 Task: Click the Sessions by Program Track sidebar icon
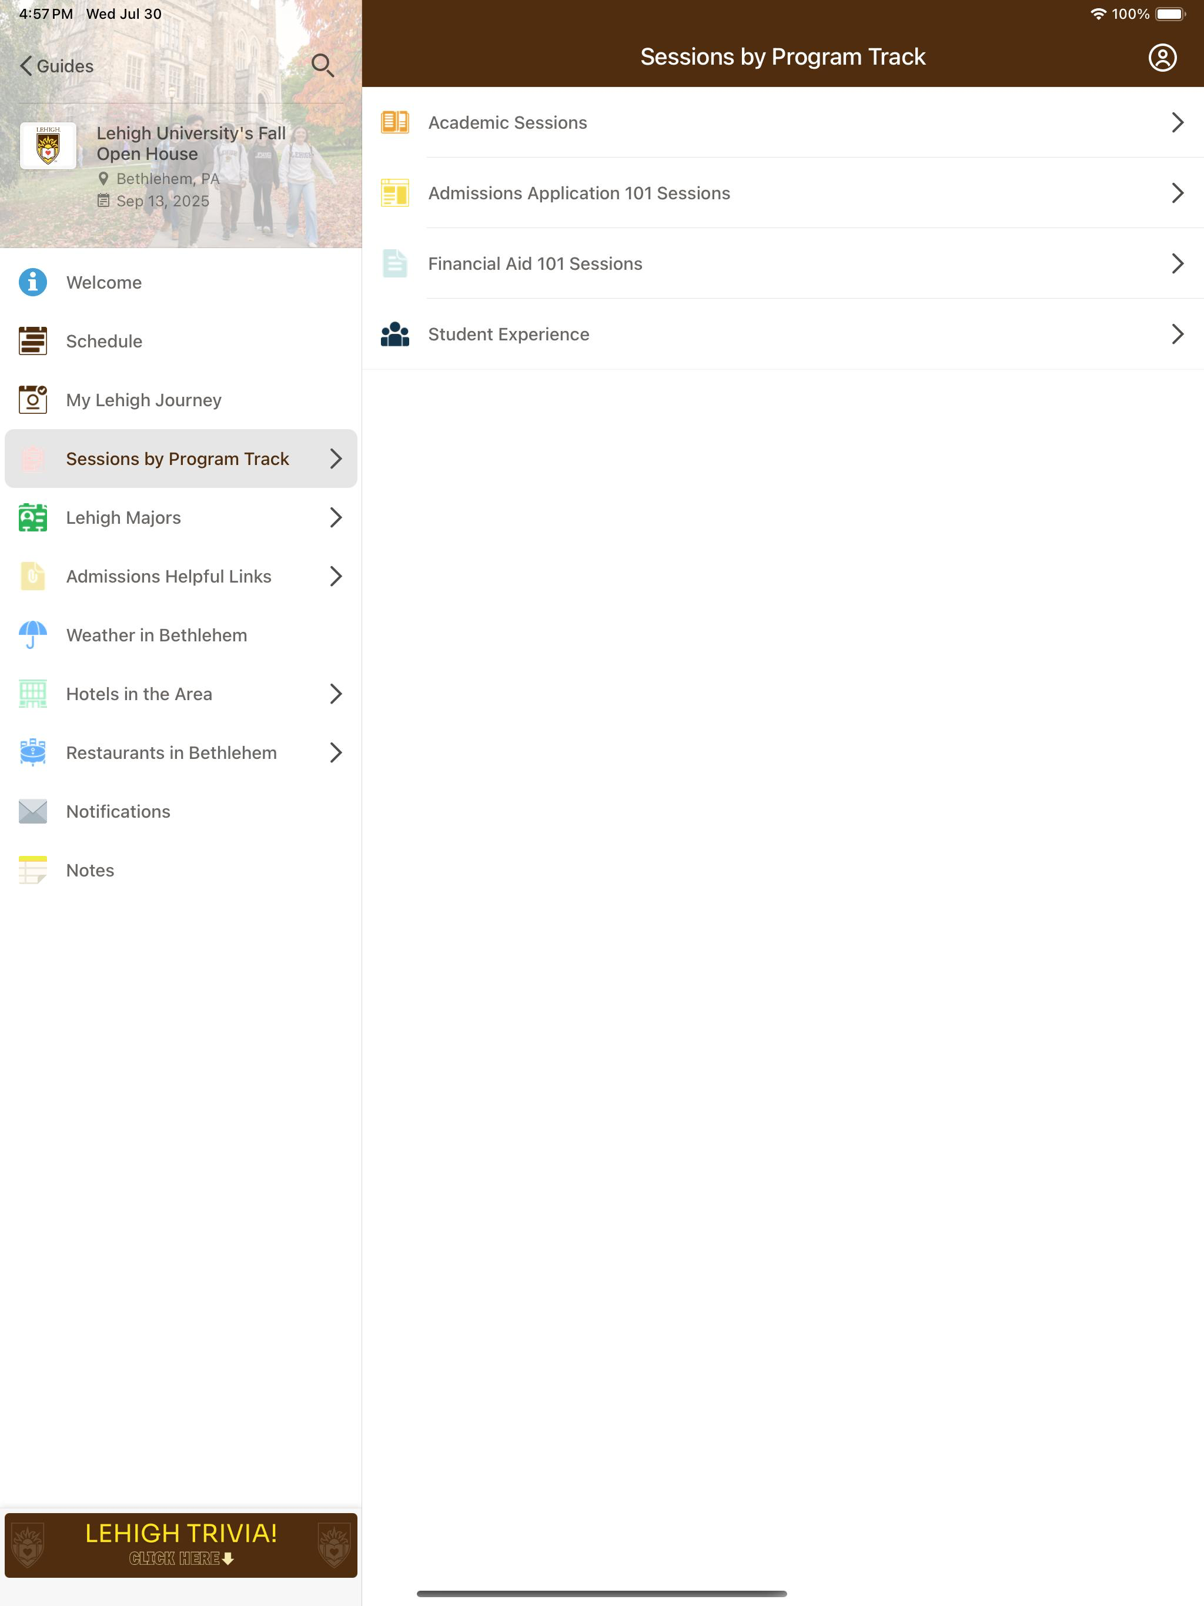coord(33,459)
